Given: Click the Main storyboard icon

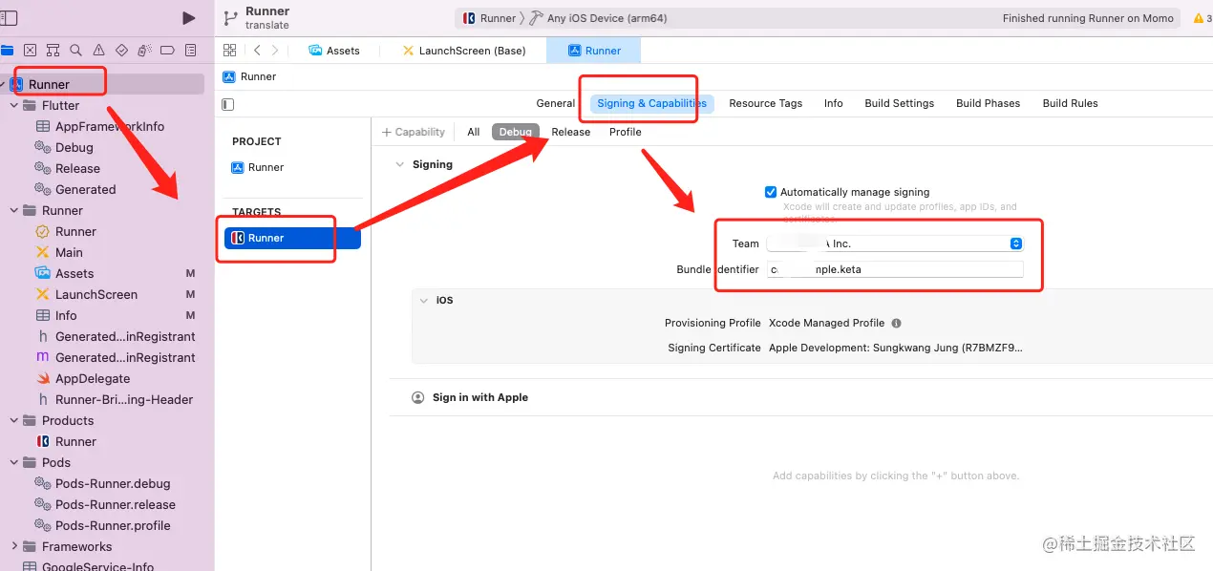Looking at the screenshot, I should tap(42, 252).
